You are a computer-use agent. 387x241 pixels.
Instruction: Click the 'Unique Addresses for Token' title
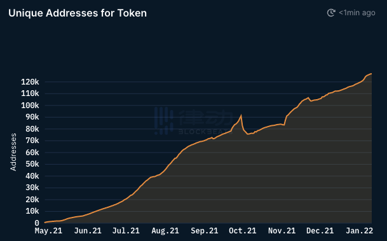click(x=78, y=13)
